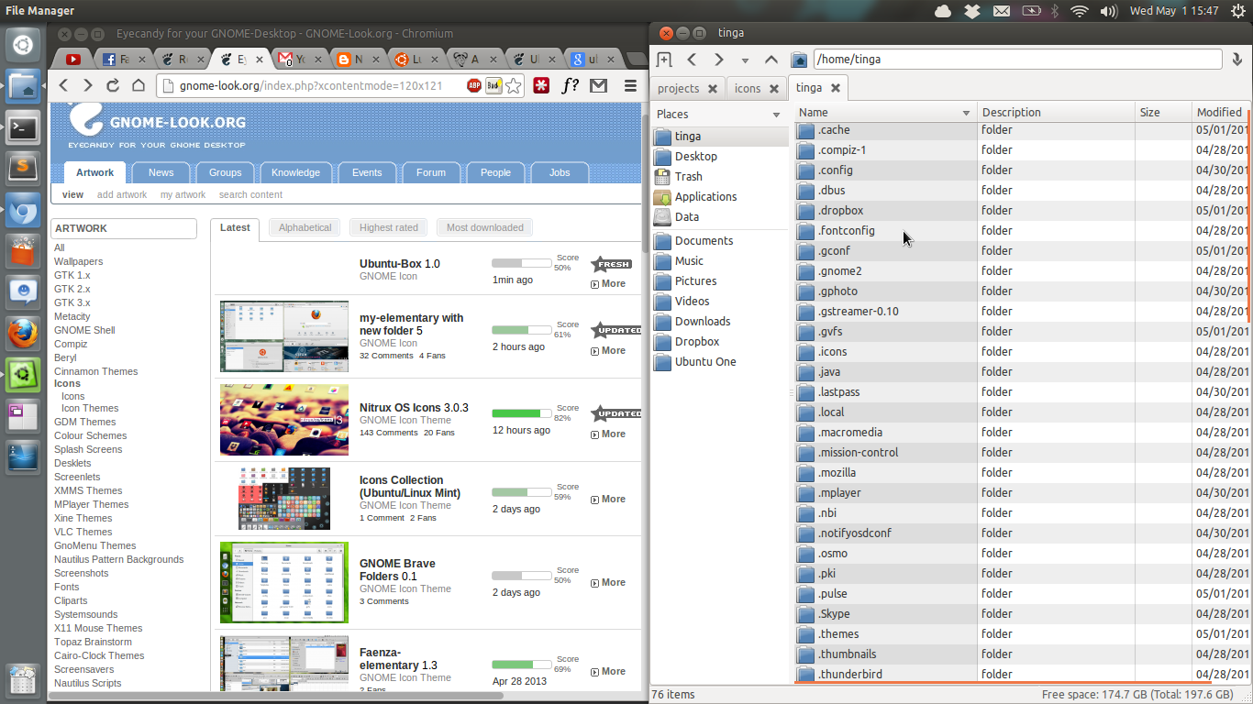Reload the page in Chromium

click(x=113, y=85)
